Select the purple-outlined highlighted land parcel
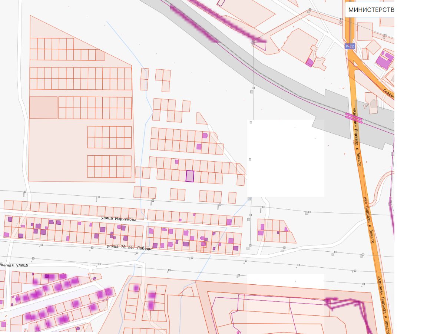The image size is (427, 334). click(x=190, y=176)
